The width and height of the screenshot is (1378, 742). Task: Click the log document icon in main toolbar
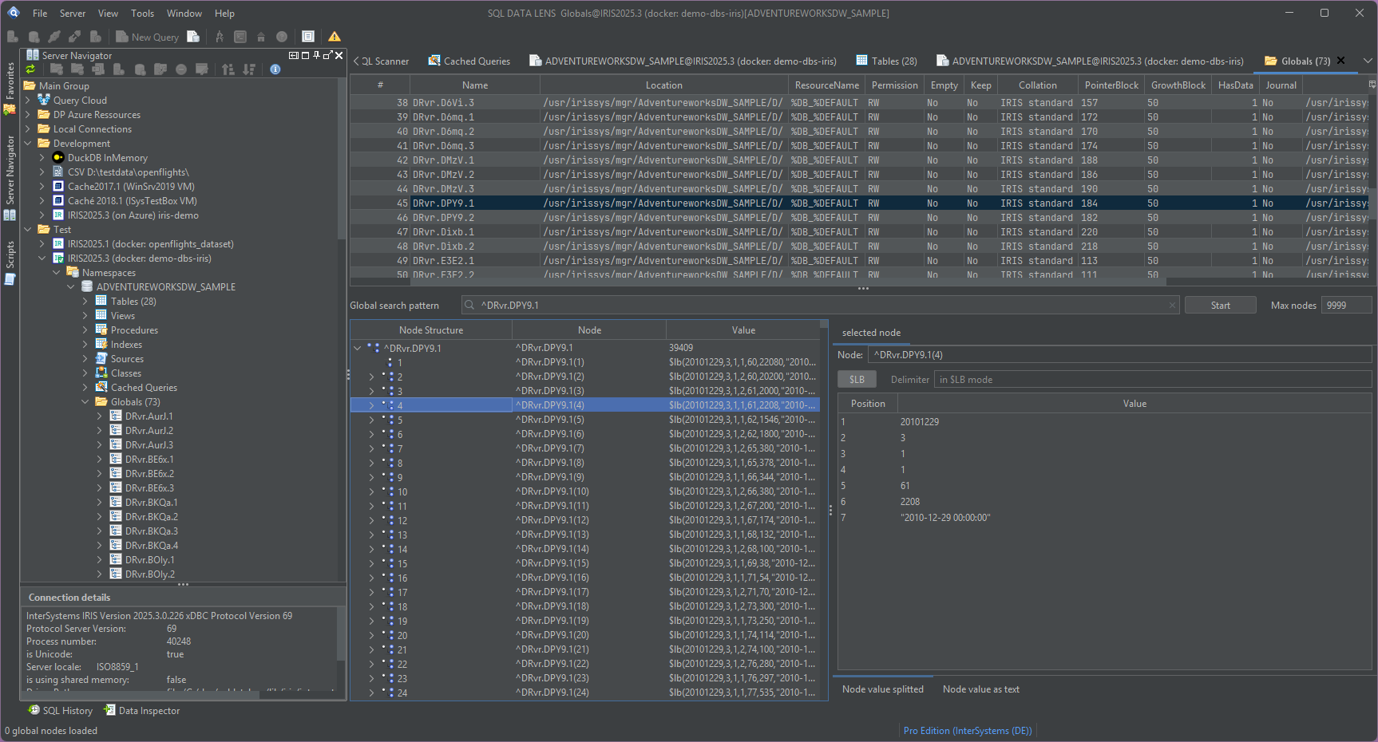(x=308, y=37)
